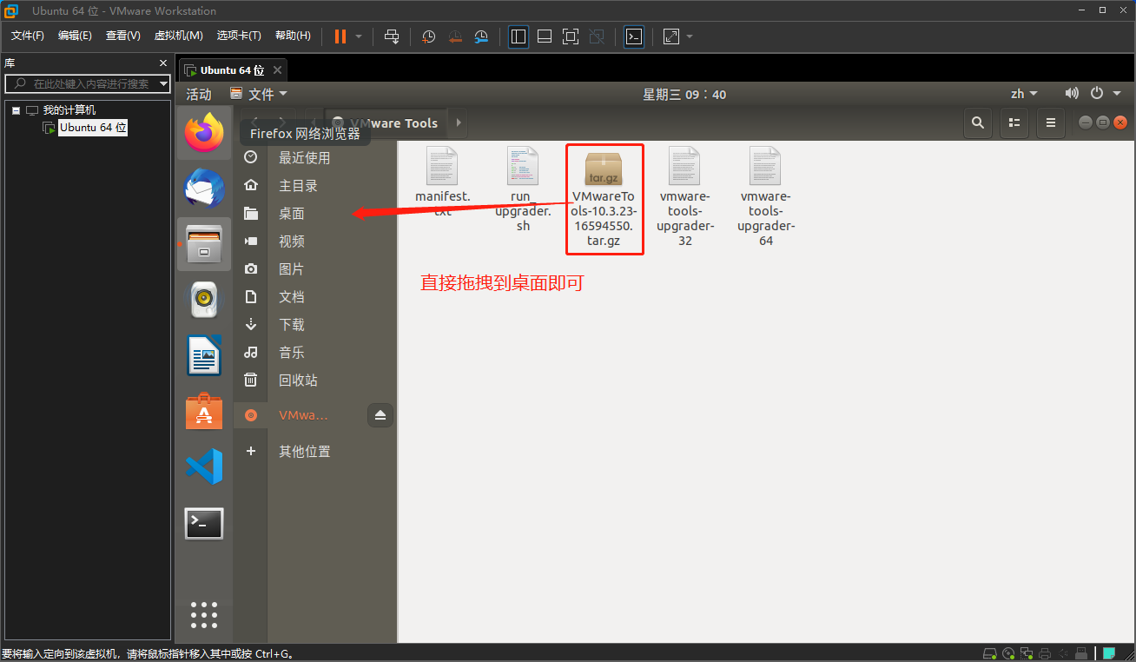Launch Thunderbird mail from the dock
The image size is (1136, 662).
pyautogui.click(x=204, y=189)
